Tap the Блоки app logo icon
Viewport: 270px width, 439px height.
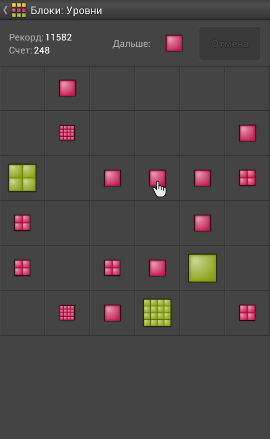pyautogui.click(x=19, y=10)
